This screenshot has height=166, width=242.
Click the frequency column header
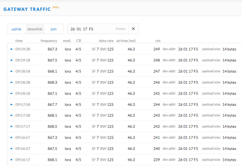[x=49, y=41]
